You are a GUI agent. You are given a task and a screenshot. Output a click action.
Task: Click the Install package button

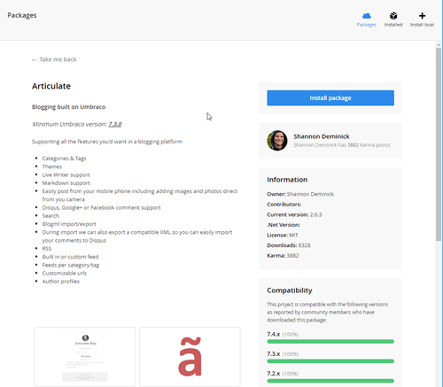(330, 98)
